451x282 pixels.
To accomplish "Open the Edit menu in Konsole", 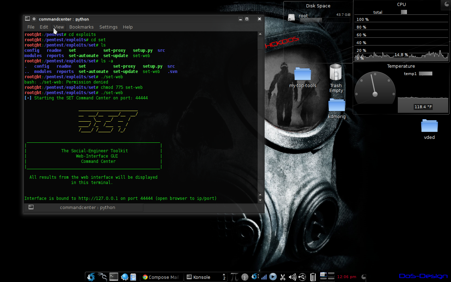I will point(44,27).
